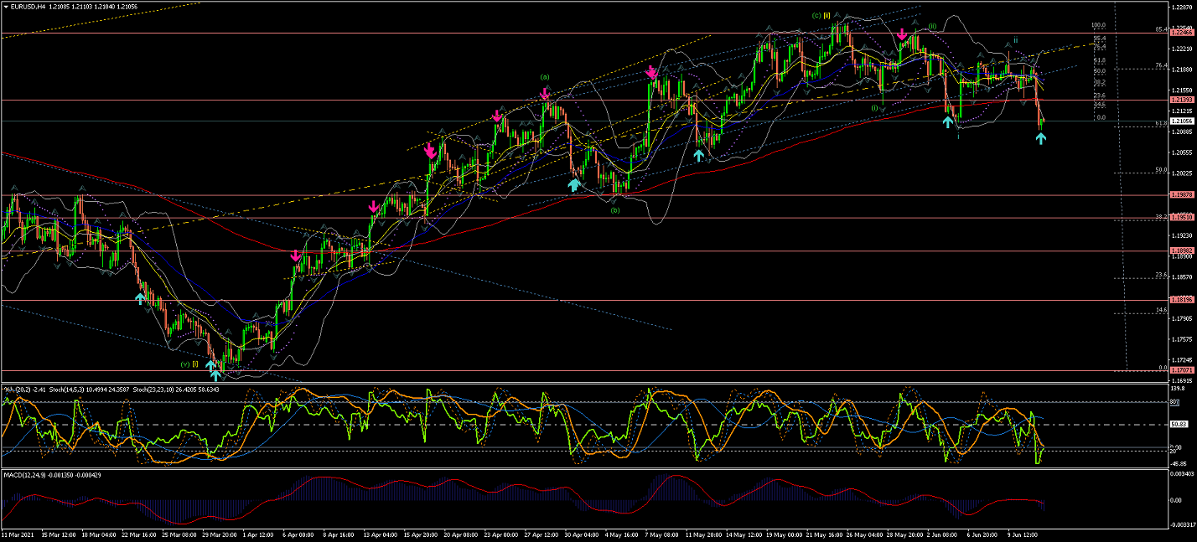Click the 1.18196 price level tag

coord(1181,300)
